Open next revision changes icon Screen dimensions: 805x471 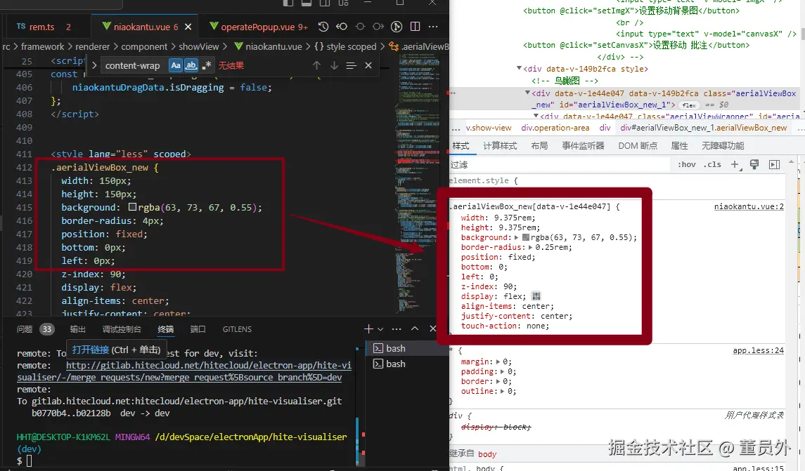point(378,27)
